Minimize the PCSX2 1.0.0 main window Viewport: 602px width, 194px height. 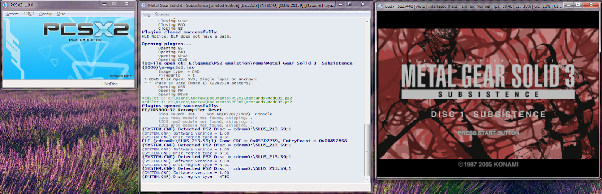pos(105,4)
